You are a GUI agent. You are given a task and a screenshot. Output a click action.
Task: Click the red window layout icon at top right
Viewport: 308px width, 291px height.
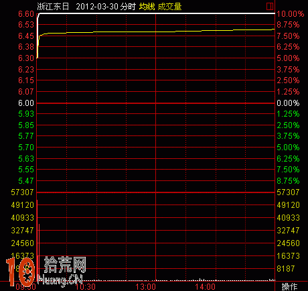tap(270, 7)
